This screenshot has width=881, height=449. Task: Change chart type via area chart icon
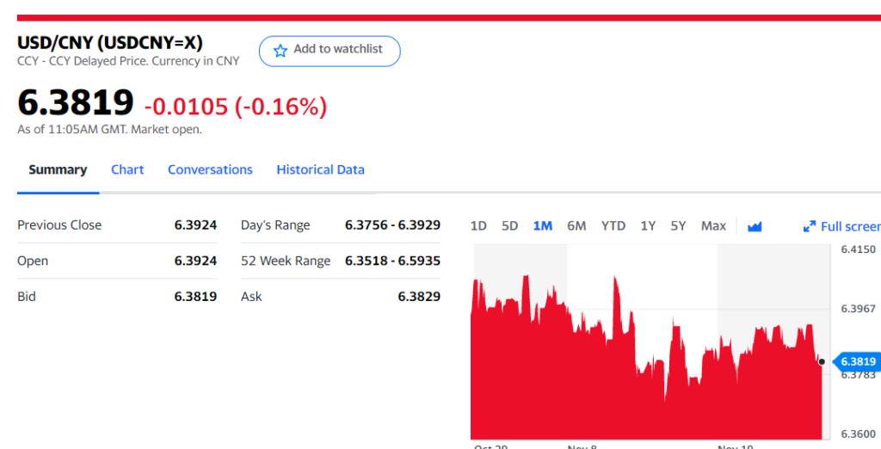coord(755,226)
